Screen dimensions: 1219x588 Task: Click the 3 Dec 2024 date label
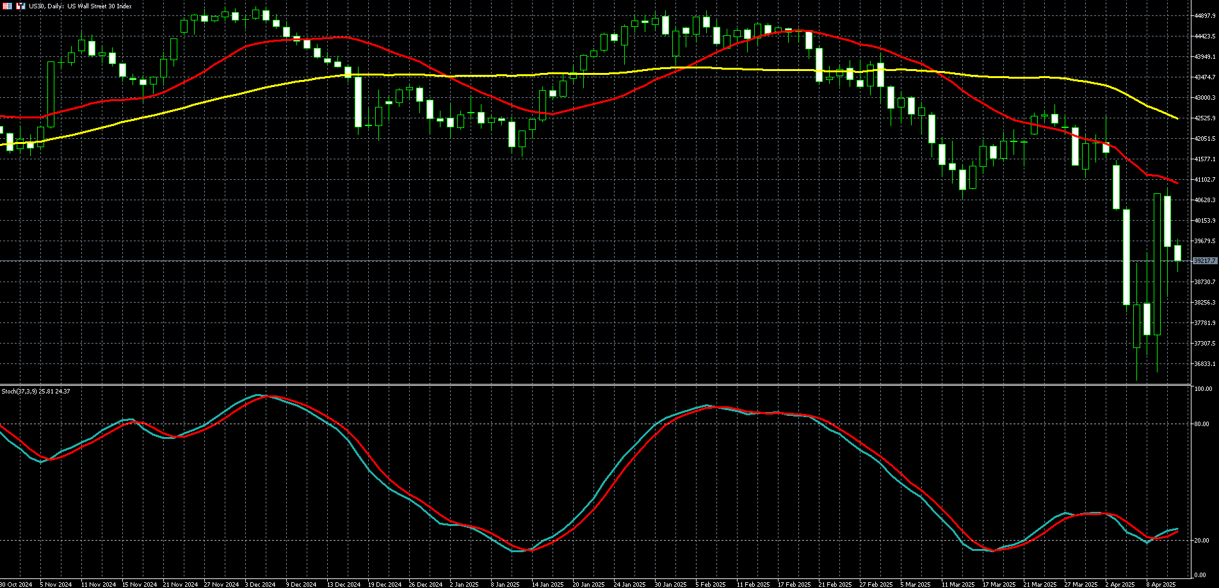click(260, 584)
